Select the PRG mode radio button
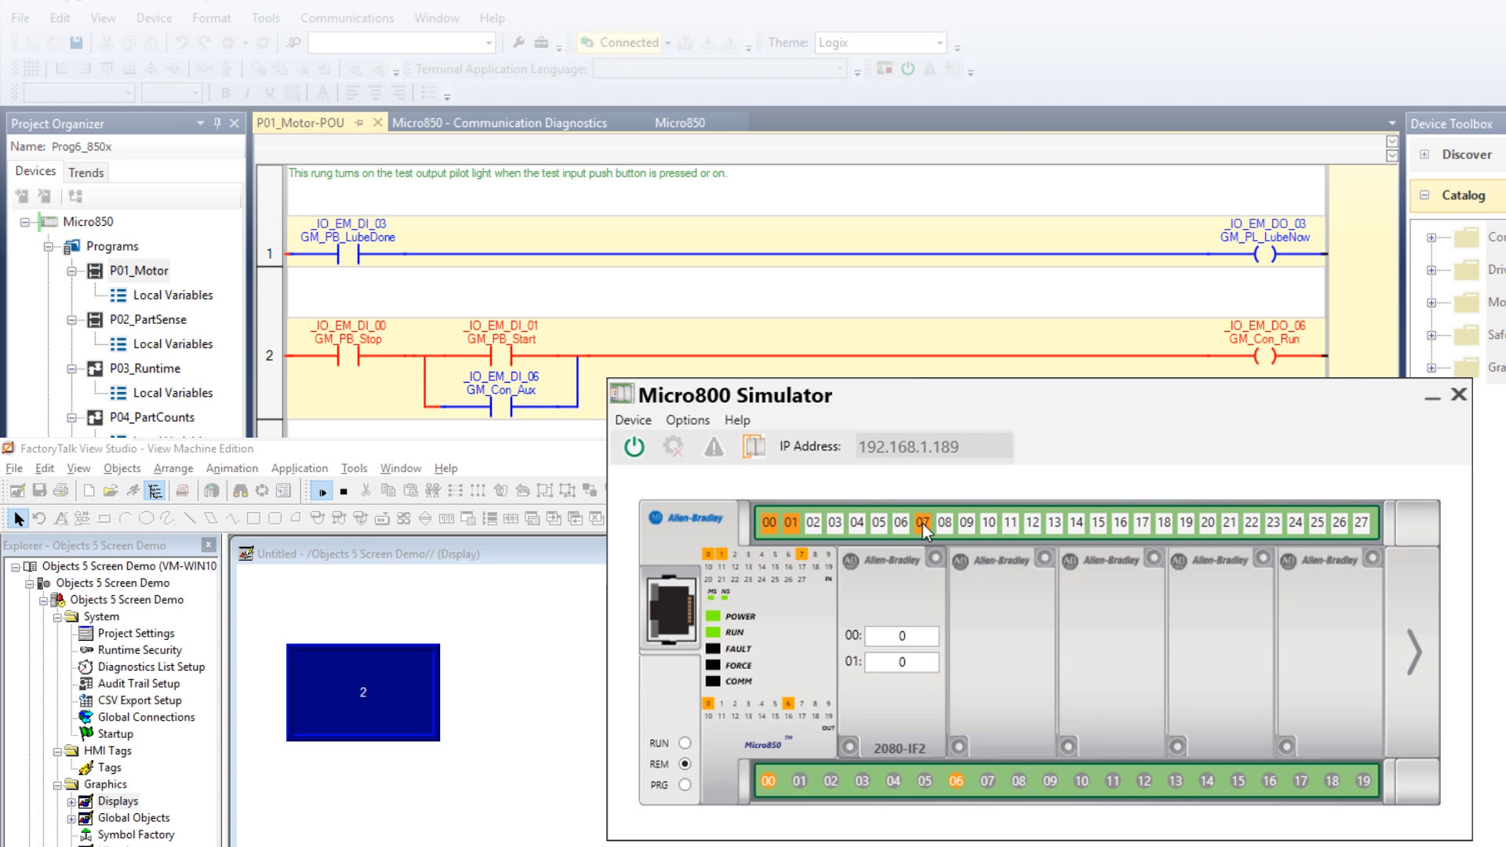1506x847 pixels. [x=685, y=784]
